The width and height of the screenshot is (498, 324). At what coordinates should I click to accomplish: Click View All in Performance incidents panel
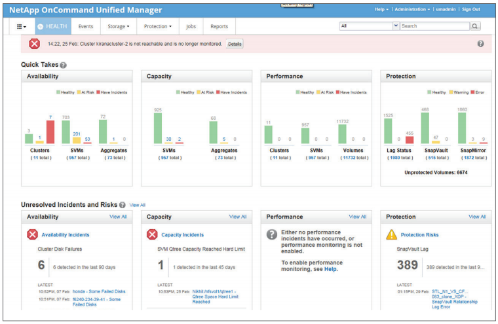357,217
